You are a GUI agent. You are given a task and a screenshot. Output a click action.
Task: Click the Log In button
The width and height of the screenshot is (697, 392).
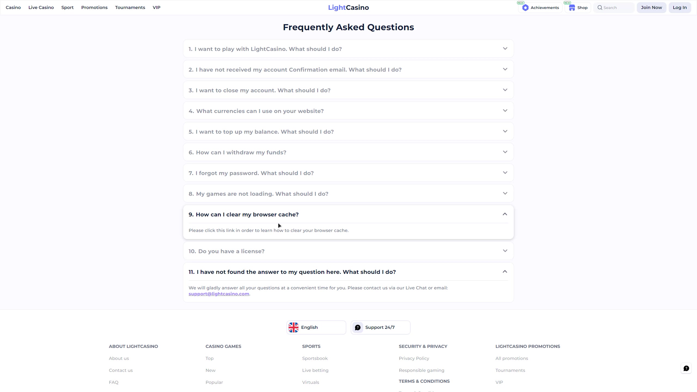(680, 8)
